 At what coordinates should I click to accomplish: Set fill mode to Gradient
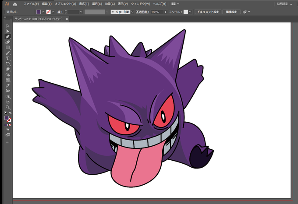pyautogui.click(x=7, y=125)
